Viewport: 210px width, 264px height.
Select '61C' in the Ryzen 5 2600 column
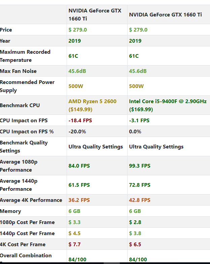point(73,56)
